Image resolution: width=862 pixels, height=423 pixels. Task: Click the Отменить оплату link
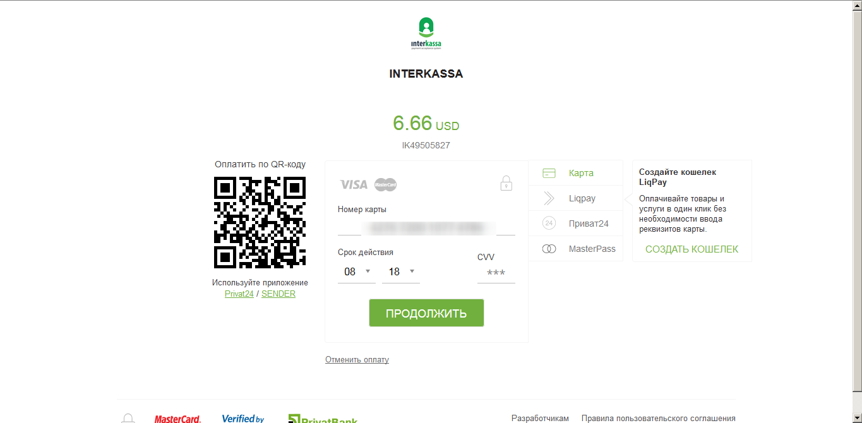coord(357,360)
